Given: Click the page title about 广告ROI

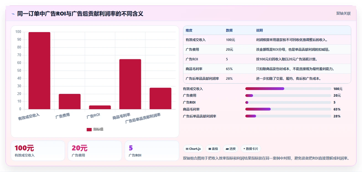Looking at the screenshot, I should point(80,14).
